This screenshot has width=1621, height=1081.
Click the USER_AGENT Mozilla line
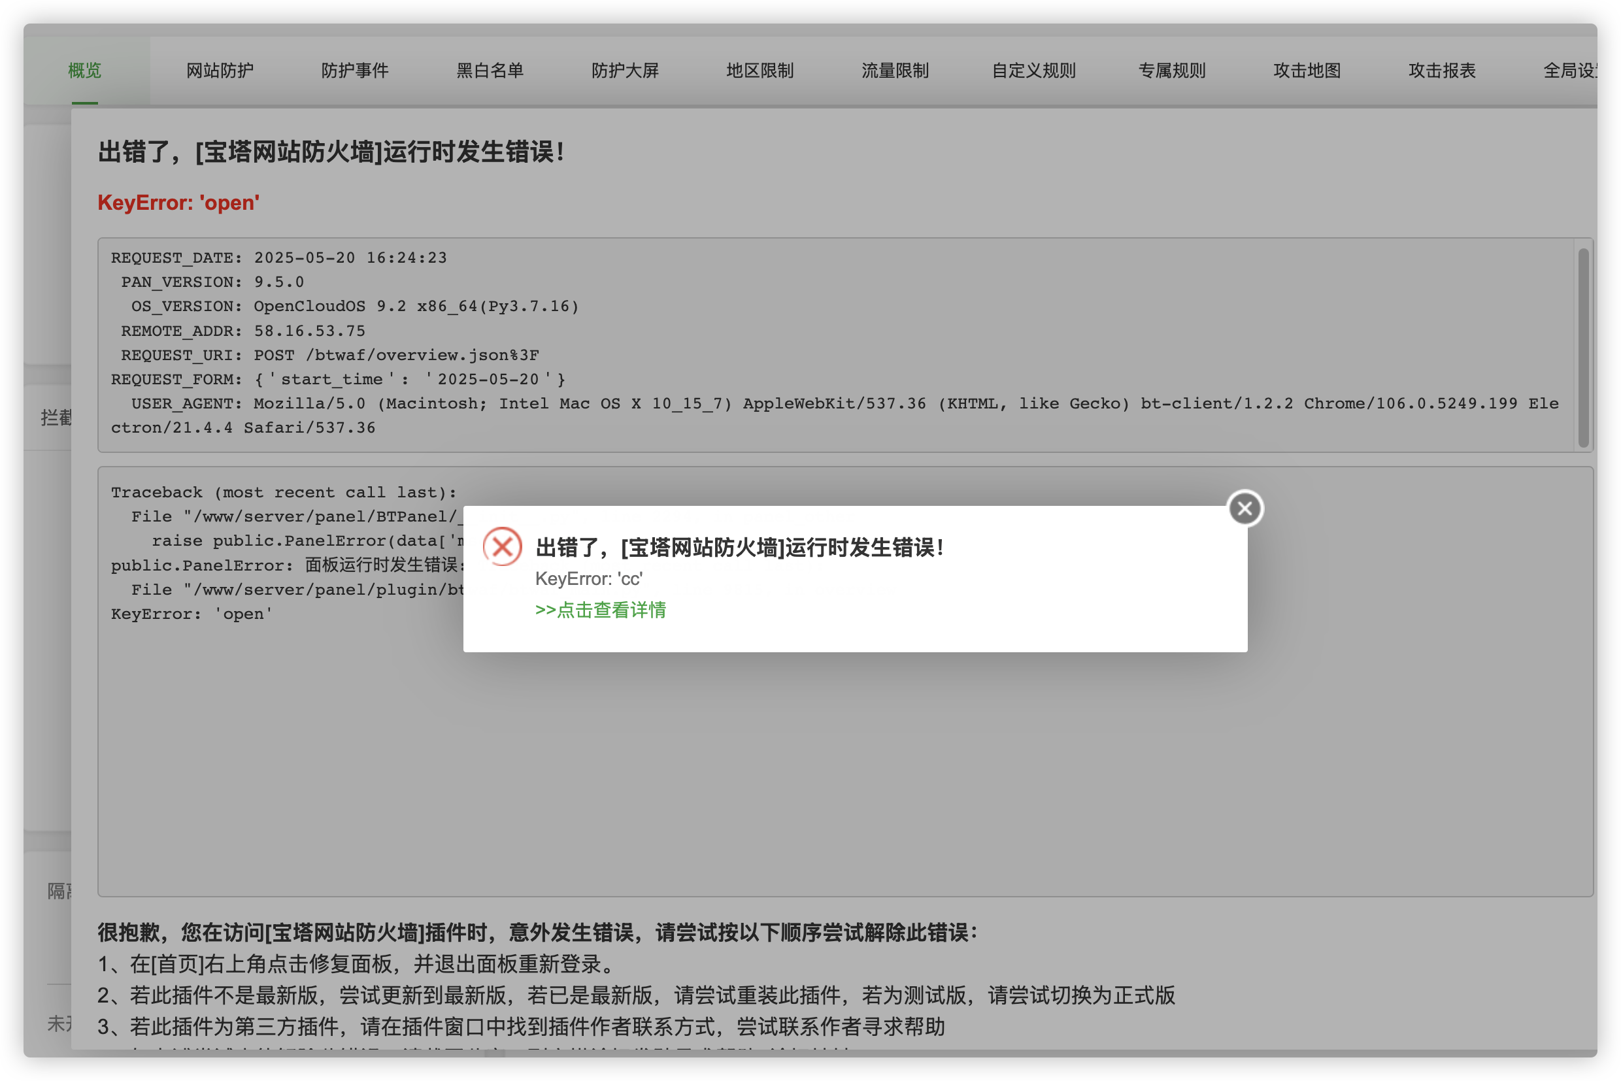click(x=835, y=416)
